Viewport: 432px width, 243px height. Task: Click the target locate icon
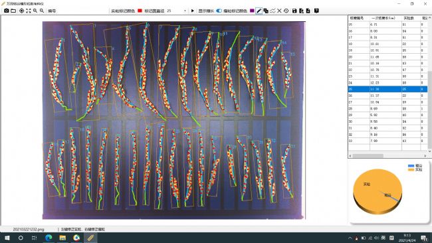(21, 11)
